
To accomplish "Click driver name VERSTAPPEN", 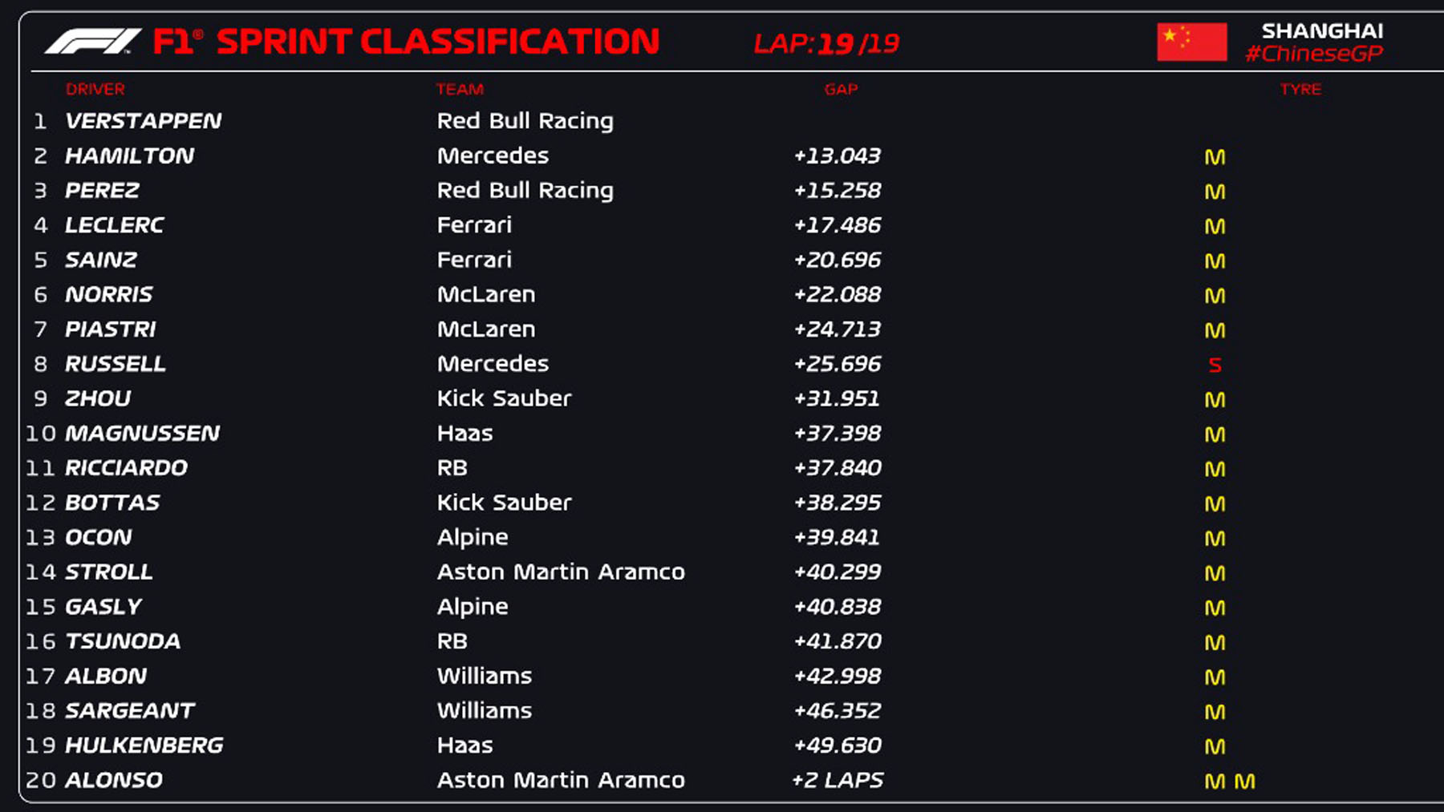I will (144, 121).
